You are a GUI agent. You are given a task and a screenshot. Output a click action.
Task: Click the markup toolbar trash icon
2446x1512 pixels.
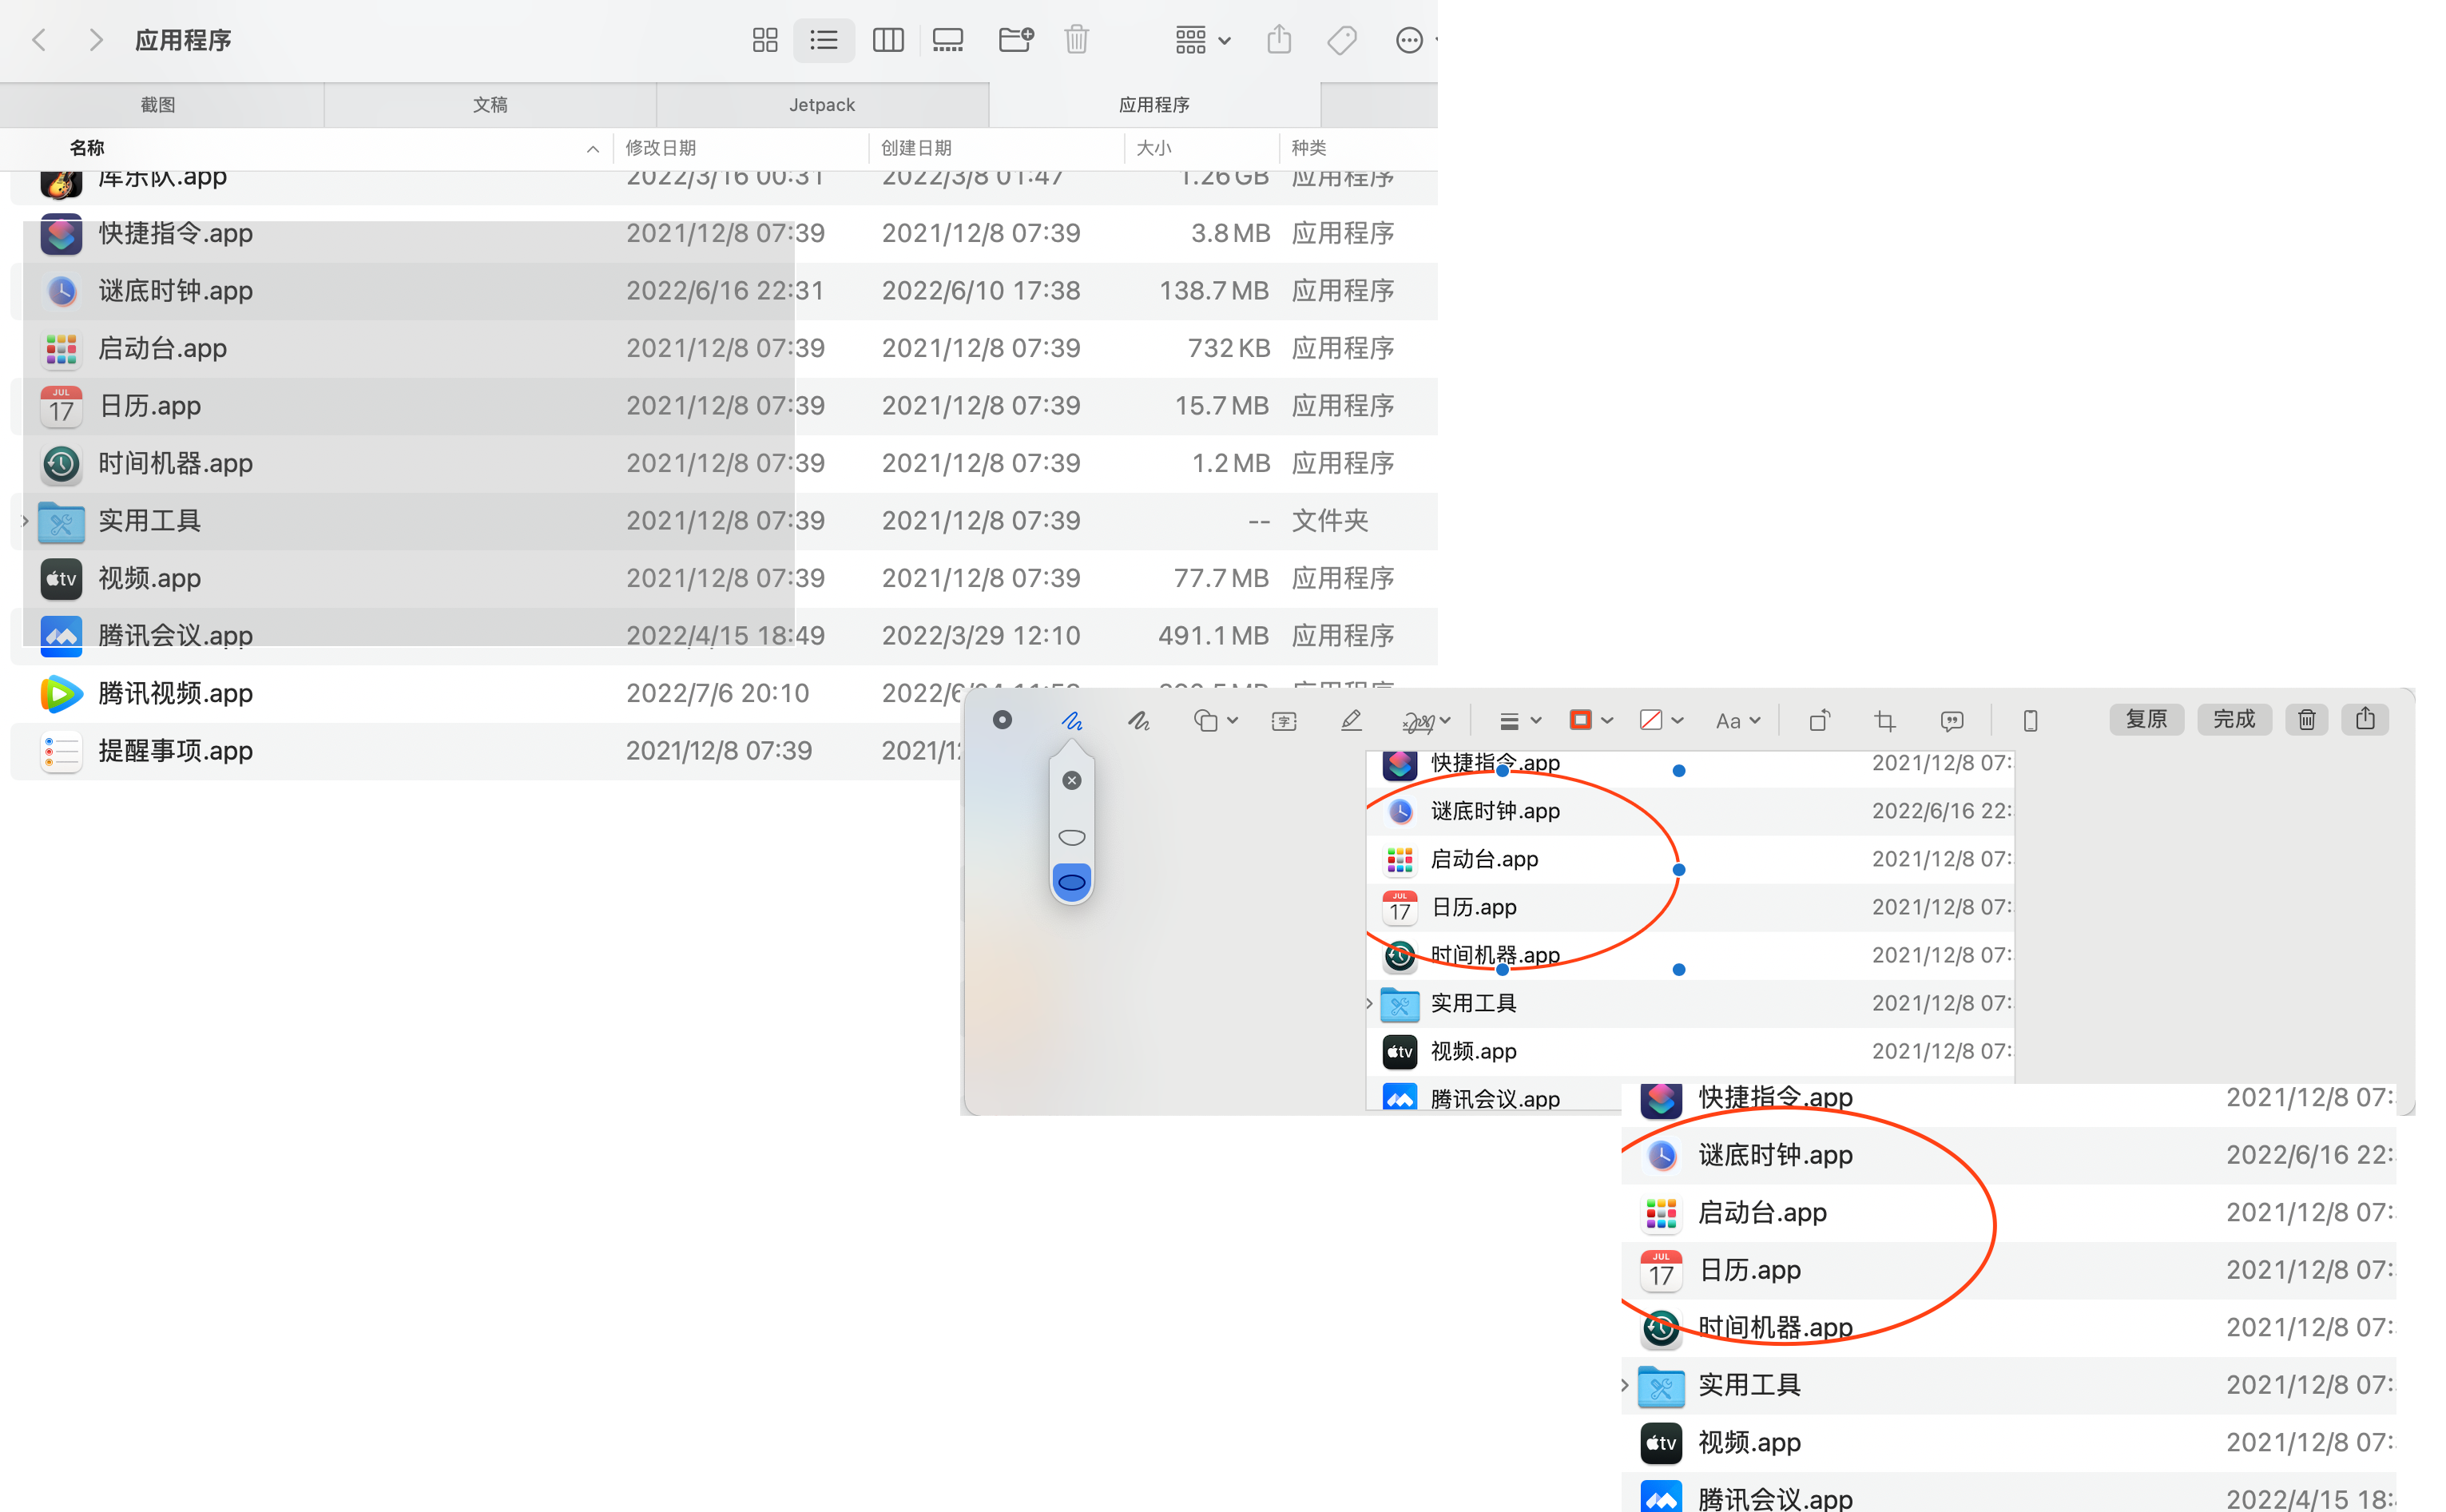point(2306,719)
